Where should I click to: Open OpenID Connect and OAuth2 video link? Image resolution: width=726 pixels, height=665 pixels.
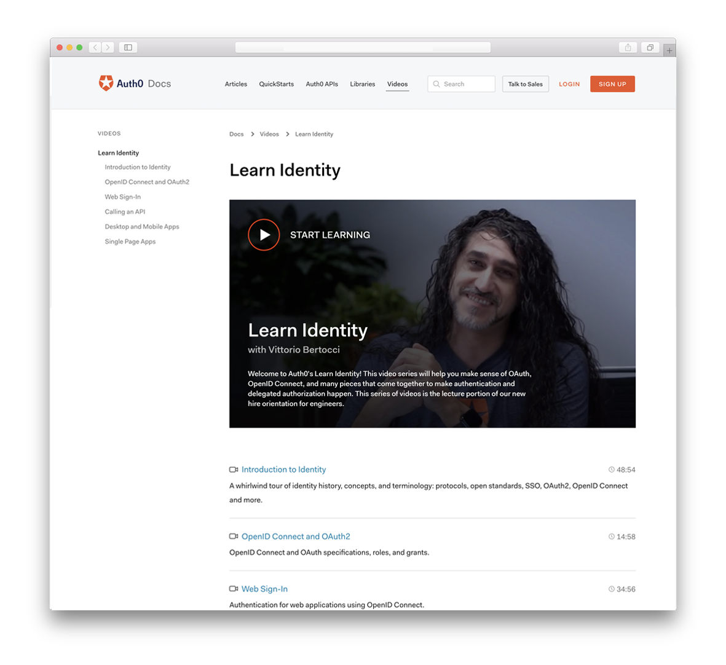coord(296,537)
